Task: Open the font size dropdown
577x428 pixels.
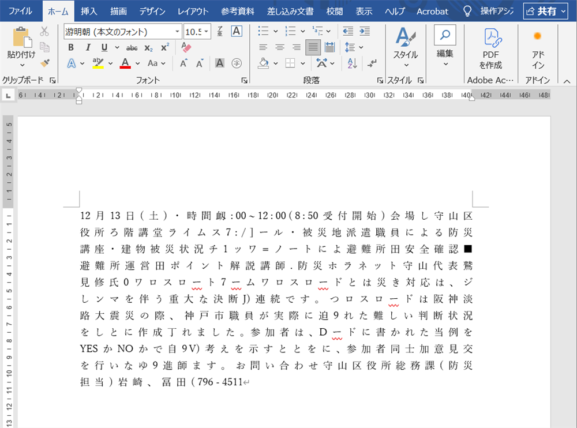Action: click(205, 31)
